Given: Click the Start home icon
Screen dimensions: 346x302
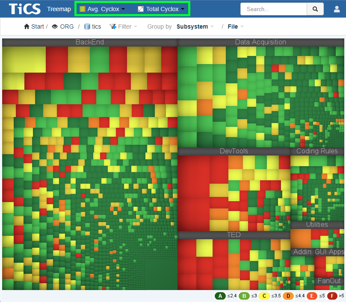Looking at the screenshot, I should coord(27,26).
